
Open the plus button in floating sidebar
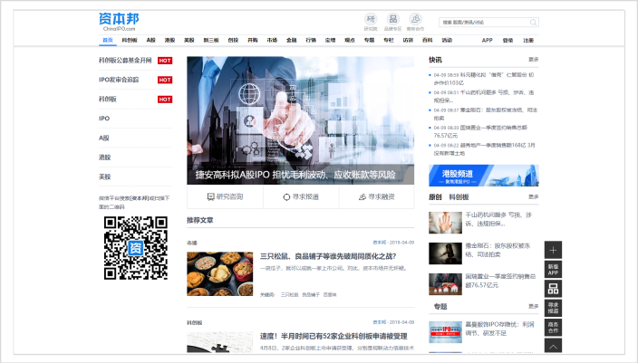553,250
